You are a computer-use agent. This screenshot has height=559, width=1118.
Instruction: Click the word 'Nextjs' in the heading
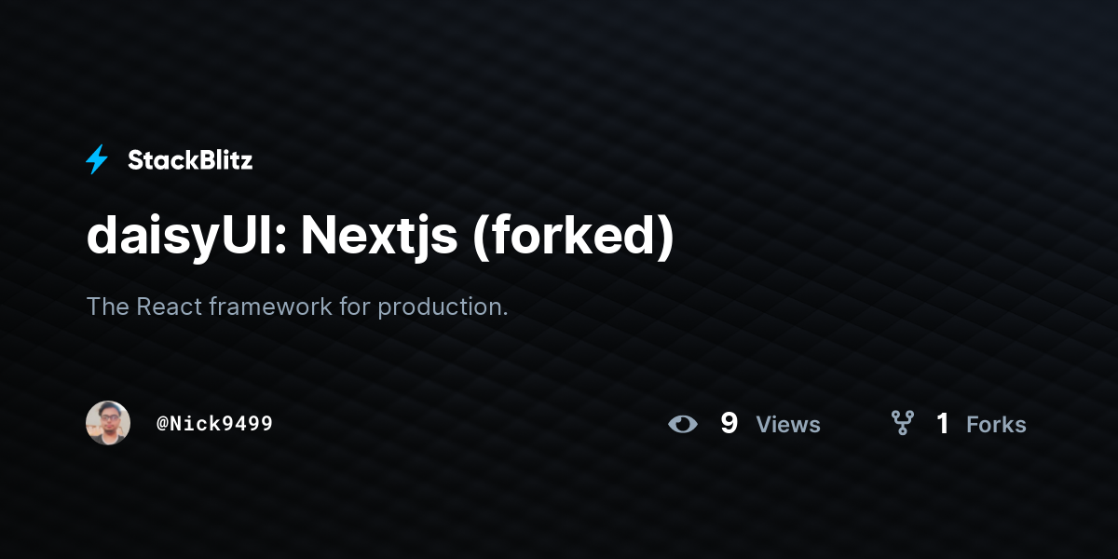(x=379, y=239)
